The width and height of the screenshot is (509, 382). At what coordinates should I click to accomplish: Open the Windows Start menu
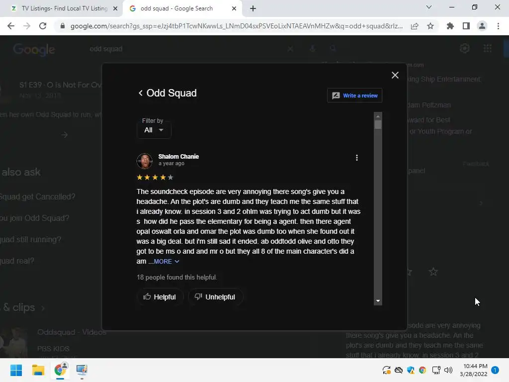pyautogui.click(x=16, y=370)
